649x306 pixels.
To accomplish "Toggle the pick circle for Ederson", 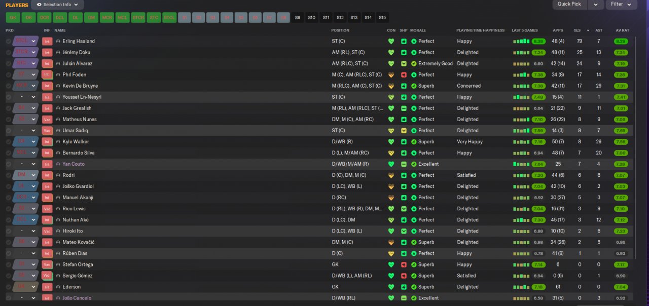I will [x=9, y=287].
